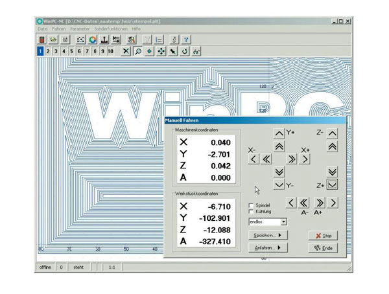Click the dotted points toolbar icon
Viewport: 389px width, 294px height.
pos(80,40)
